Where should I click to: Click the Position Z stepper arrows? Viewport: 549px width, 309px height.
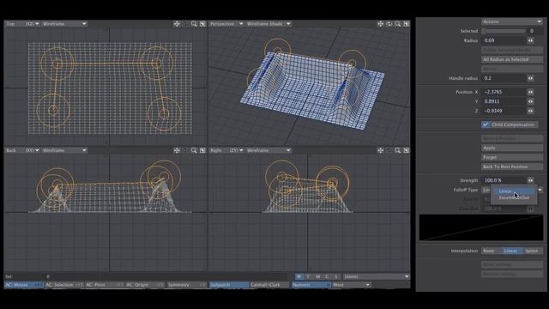(x=531, y=111)
